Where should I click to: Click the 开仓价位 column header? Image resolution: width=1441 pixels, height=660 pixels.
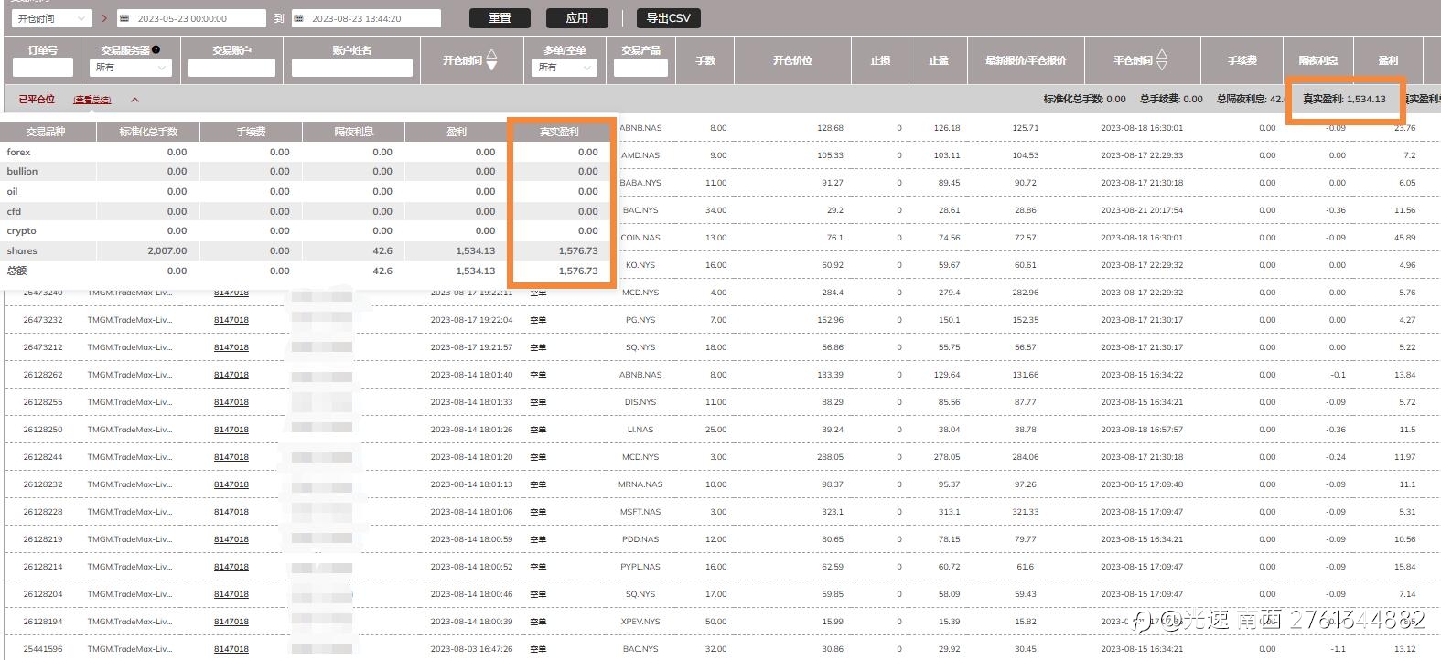click(792, 60)
